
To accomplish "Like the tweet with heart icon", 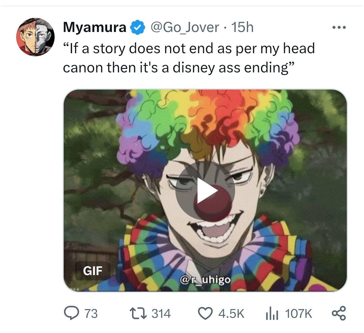I will [206, 313].
